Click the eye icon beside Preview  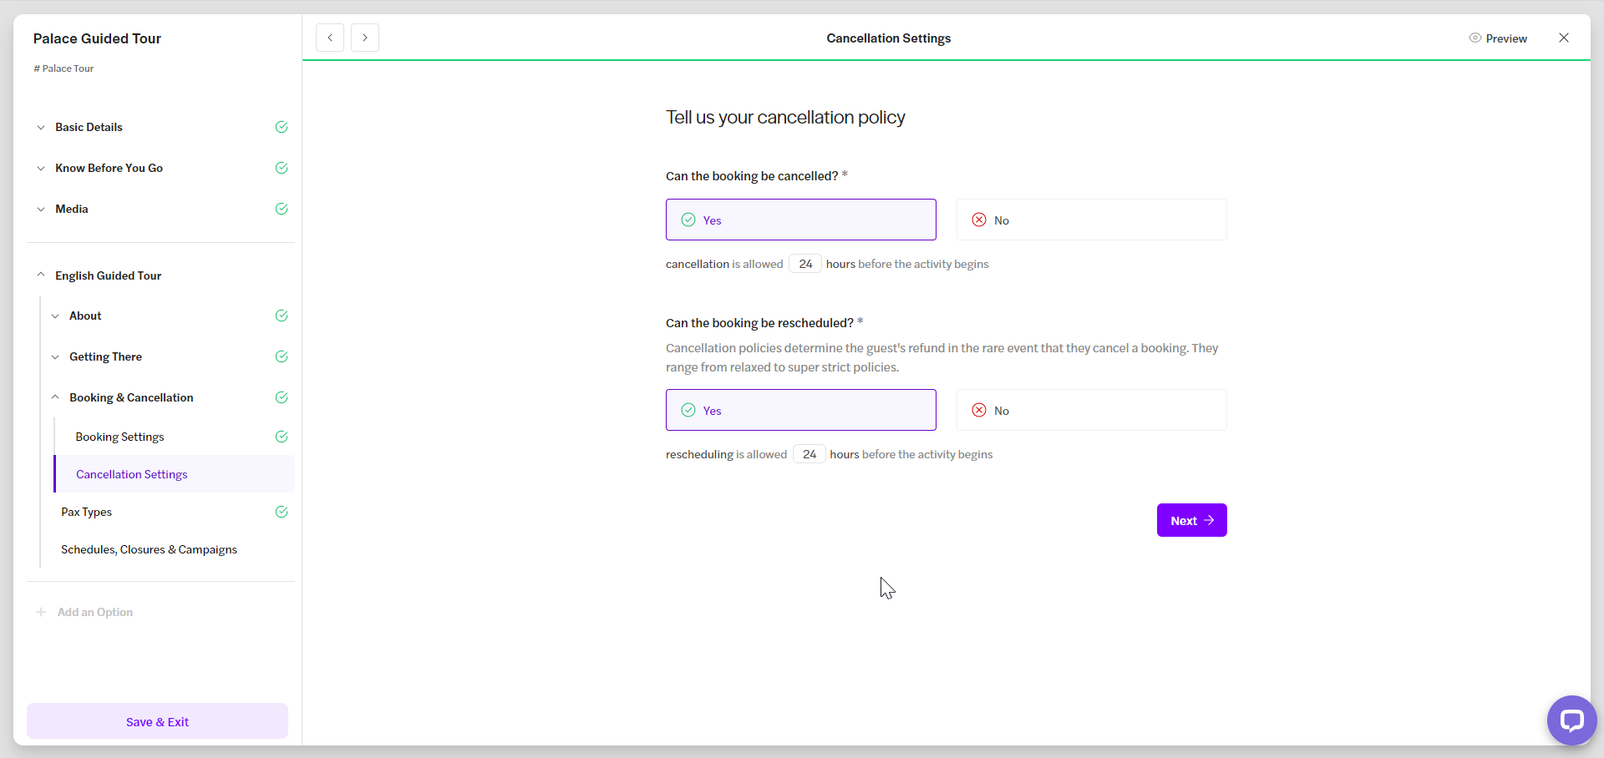point(1475,38)
